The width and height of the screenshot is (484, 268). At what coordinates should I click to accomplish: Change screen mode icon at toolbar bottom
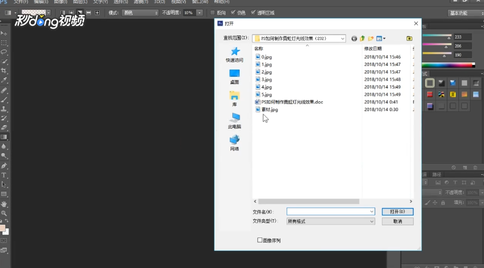[4, 250]
